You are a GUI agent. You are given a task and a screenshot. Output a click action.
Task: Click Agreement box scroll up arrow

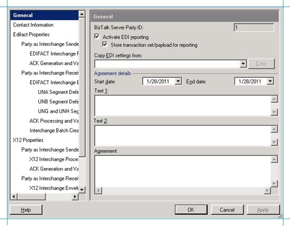coord(274,159)
